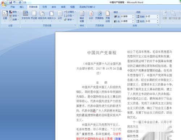Viewport: 181px width, 140px height.
Task: Open the 纸张大小 paper size menu
Action: point(51,16)
